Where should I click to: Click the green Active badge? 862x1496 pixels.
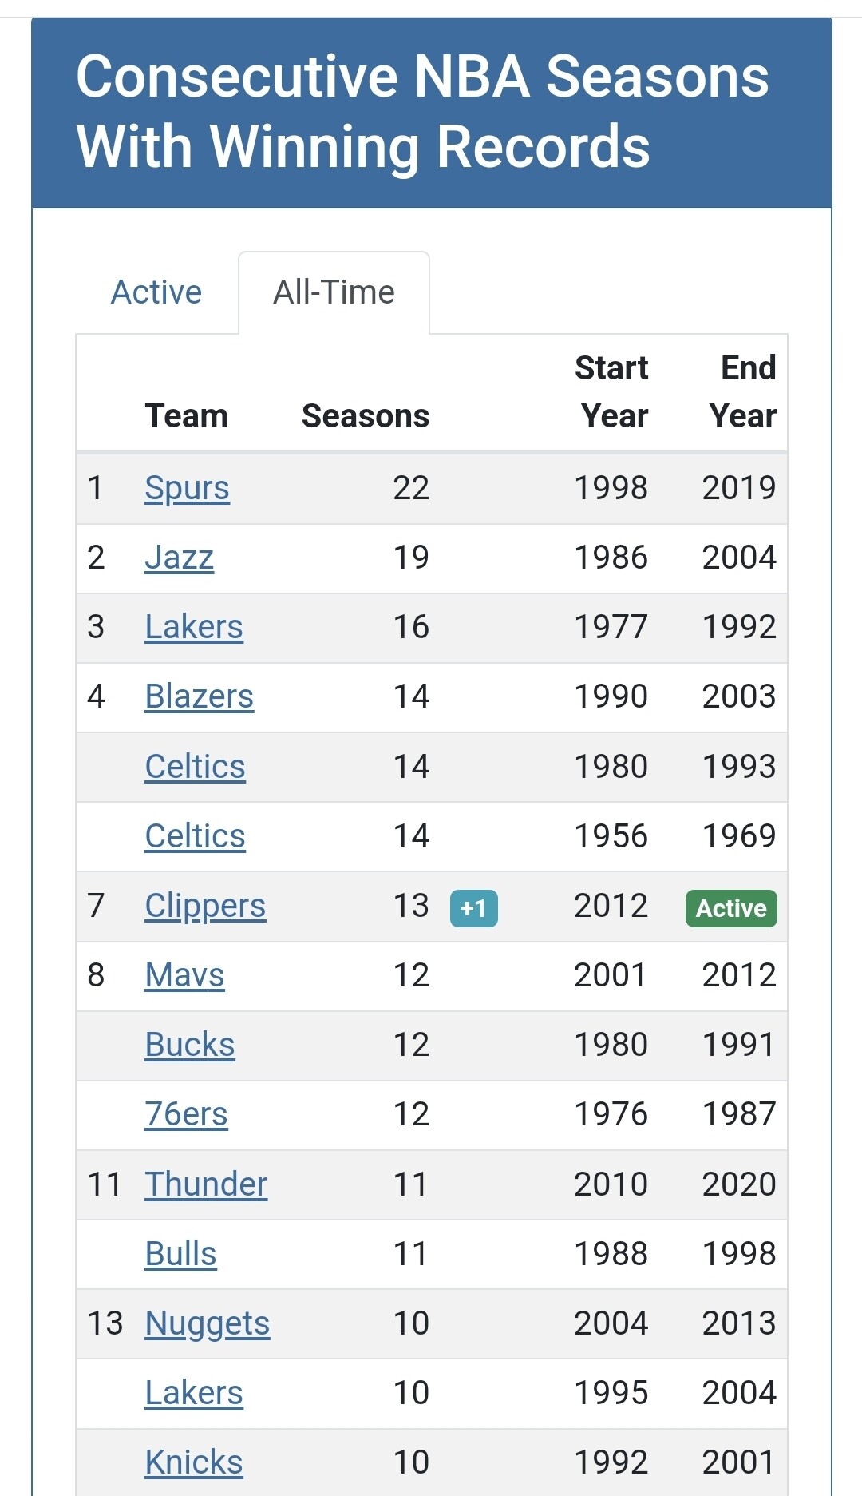730,908
